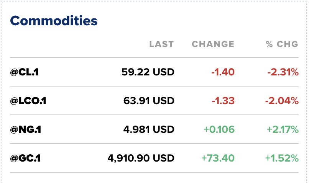
Task: Open the @LCO.1 Brent symbol
Action: point(28,101)
